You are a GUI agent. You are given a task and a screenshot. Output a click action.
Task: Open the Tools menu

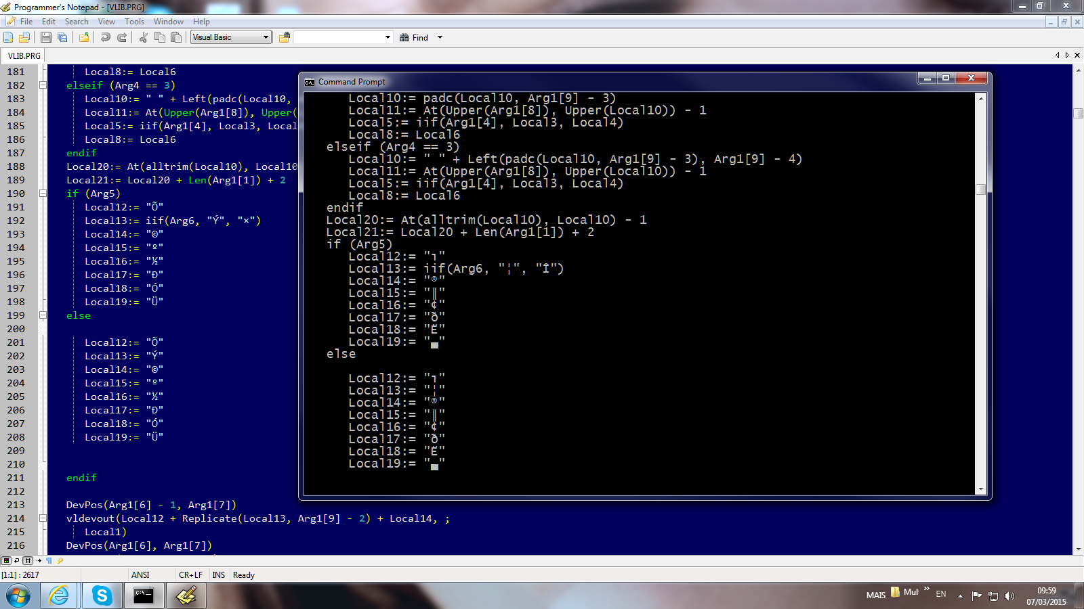pos(134,22)
